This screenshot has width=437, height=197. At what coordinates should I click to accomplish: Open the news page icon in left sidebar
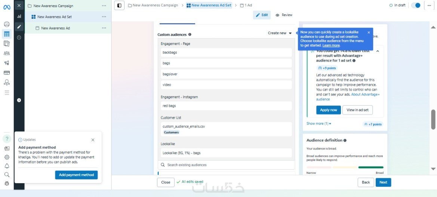click(x=7, y=148)
